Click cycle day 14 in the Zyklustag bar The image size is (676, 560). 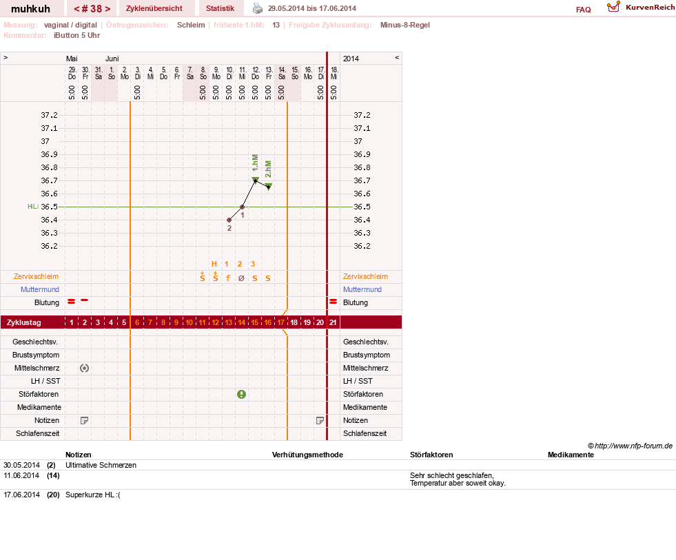[x=241, y=322]
